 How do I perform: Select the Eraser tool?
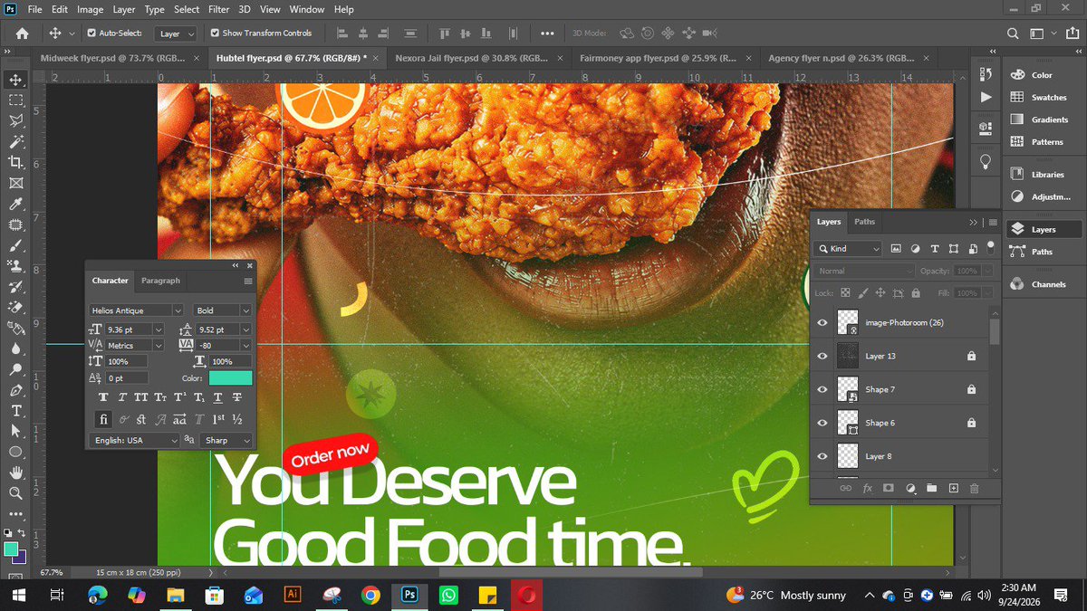[15, 307]
